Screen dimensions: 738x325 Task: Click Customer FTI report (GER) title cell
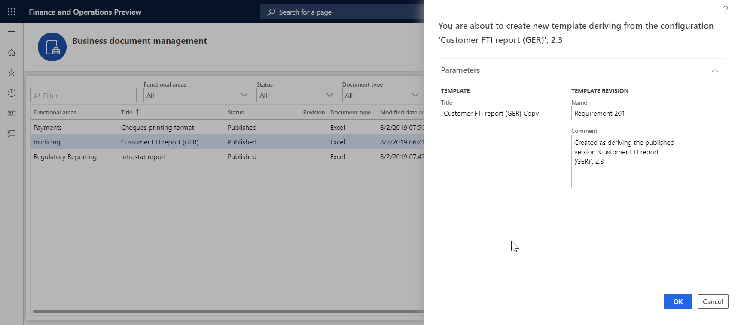pos(160,142)
